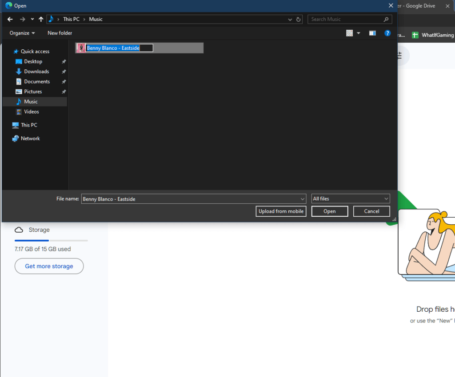Click the Cancel button

pos(371,211)
